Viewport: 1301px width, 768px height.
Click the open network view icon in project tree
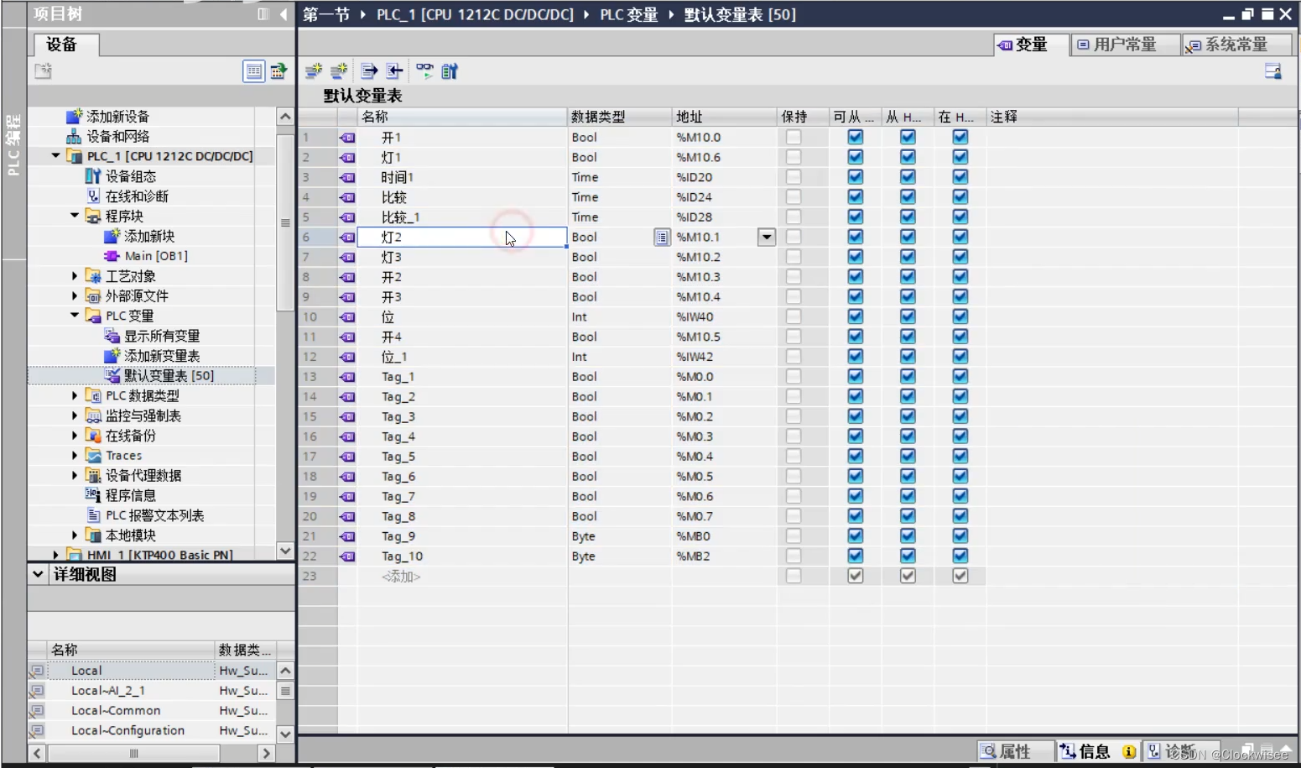[278, 71]
